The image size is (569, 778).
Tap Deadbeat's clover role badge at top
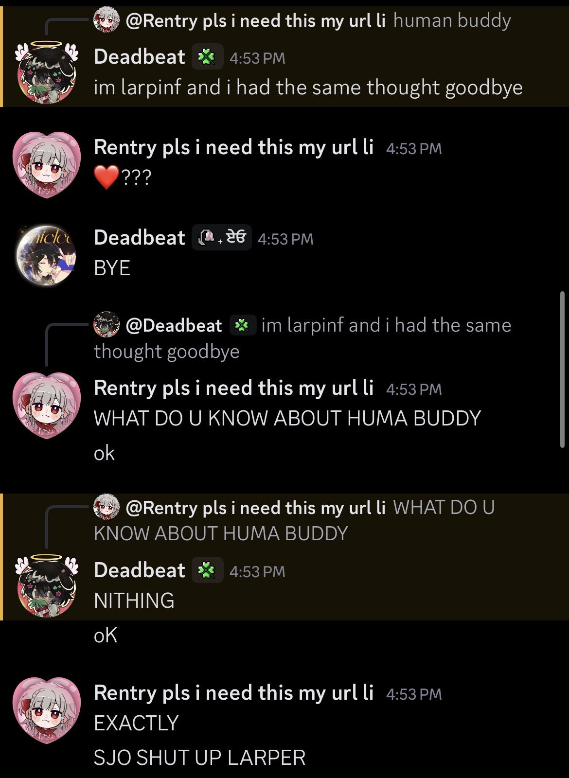[207, 57]
